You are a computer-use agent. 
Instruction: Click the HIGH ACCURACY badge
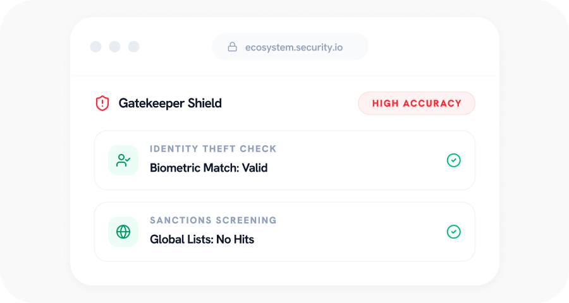point(417,104)
